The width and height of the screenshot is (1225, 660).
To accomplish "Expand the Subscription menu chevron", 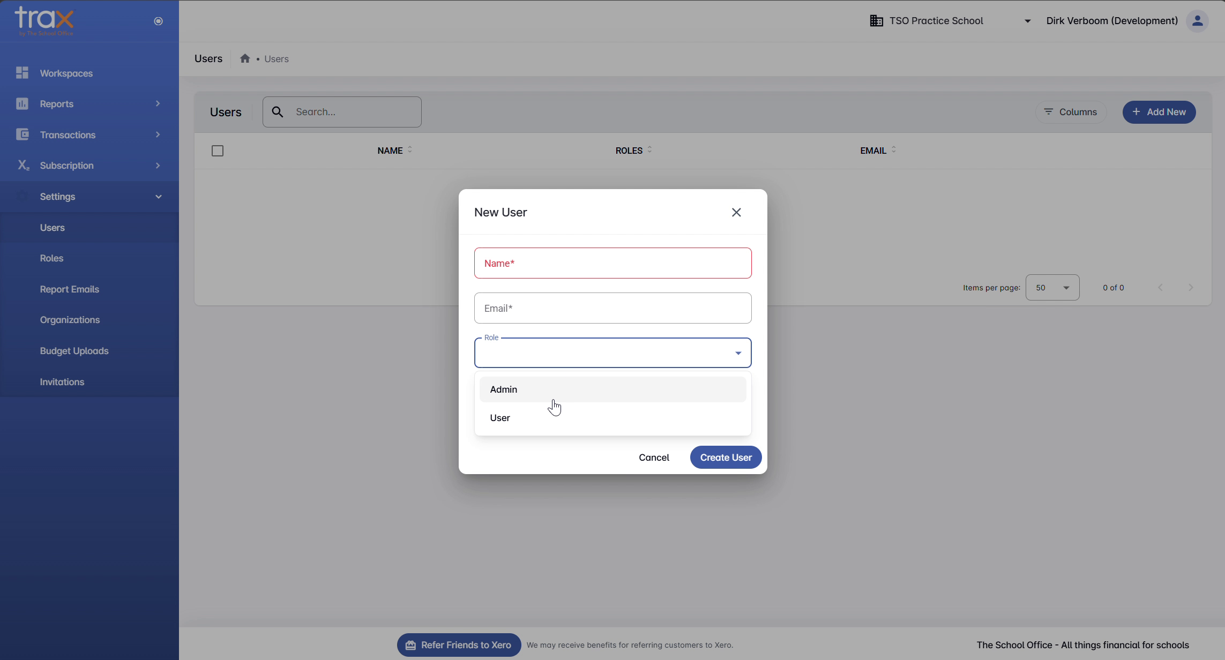I will [158, 165].
